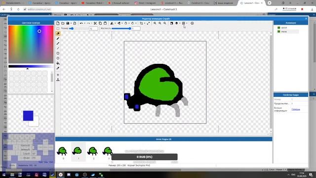This screenshot has height=178, width=316.
Task: Click in the brush size number field
Action: 93,29
